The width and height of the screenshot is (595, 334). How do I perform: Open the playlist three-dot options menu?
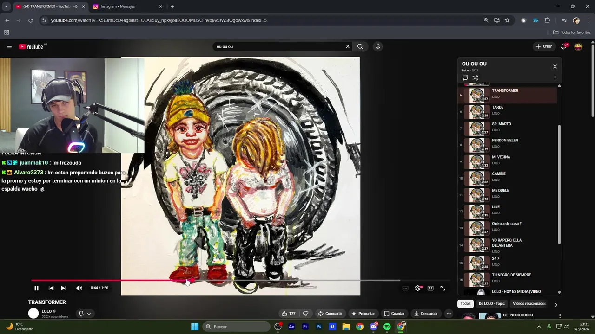click(x=555, y=77)
